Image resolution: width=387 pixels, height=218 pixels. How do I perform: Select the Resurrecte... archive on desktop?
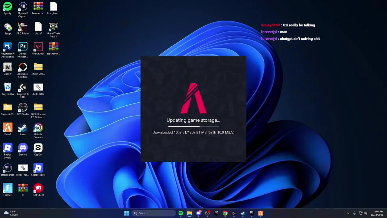coord(38,8)
